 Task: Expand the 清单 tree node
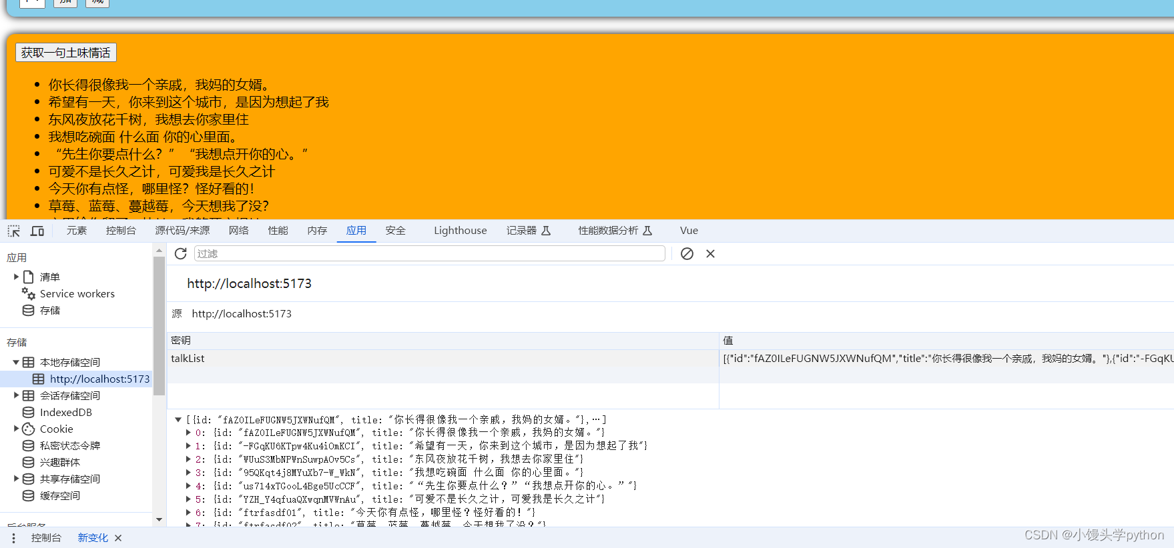16,277
